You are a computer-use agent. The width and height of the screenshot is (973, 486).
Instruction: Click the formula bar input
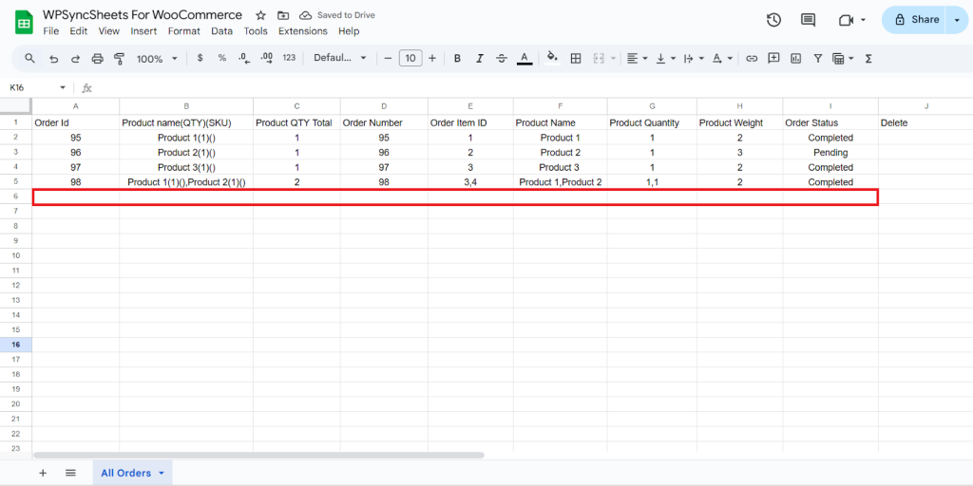pos(534,88)
